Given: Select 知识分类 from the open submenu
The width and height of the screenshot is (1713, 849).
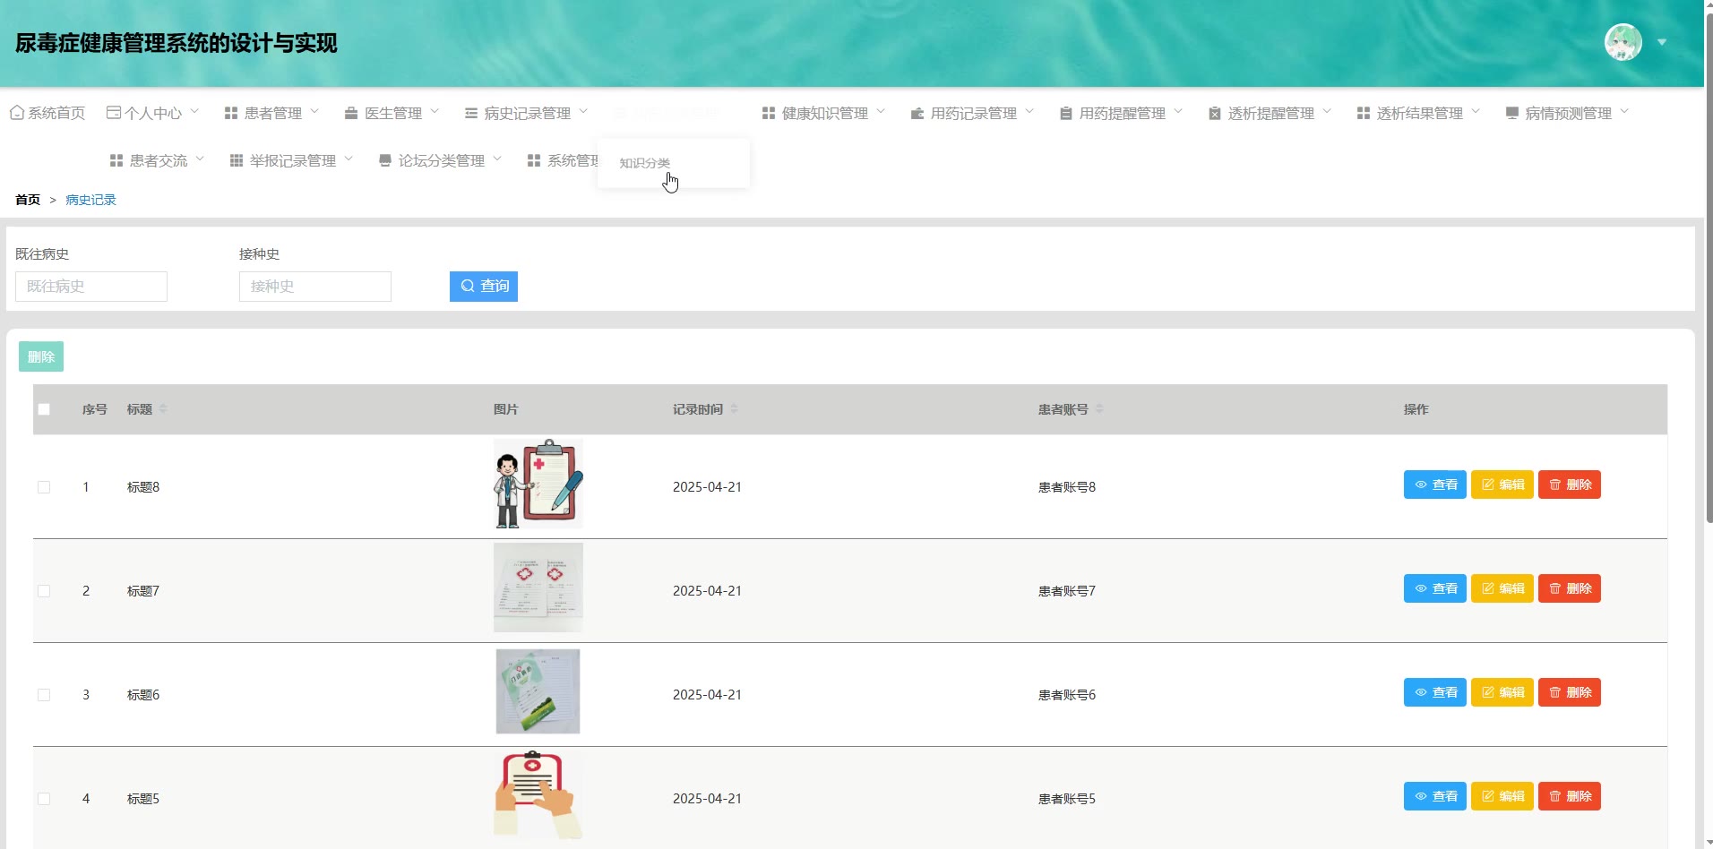Looking at the screenshot, I should 645,163.
